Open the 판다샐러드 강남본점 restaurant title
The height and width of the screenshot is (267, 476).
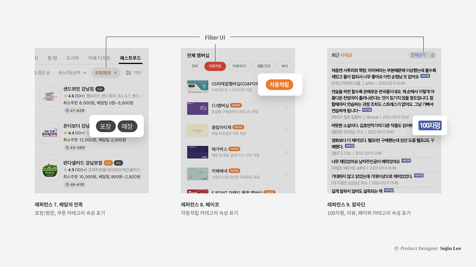(83, 163)
